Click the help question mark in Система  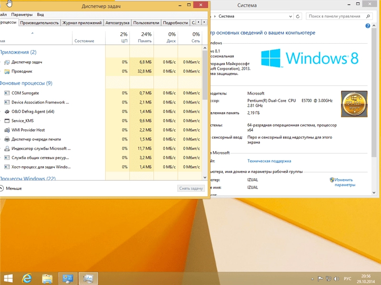[368, 26]
